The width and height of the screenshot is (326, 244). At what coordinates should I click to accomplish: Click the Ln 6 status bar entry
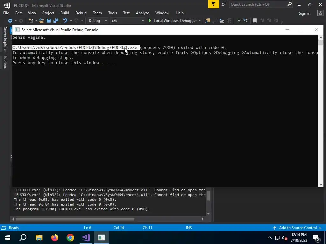pyautogui.click(x=88, y=228)
